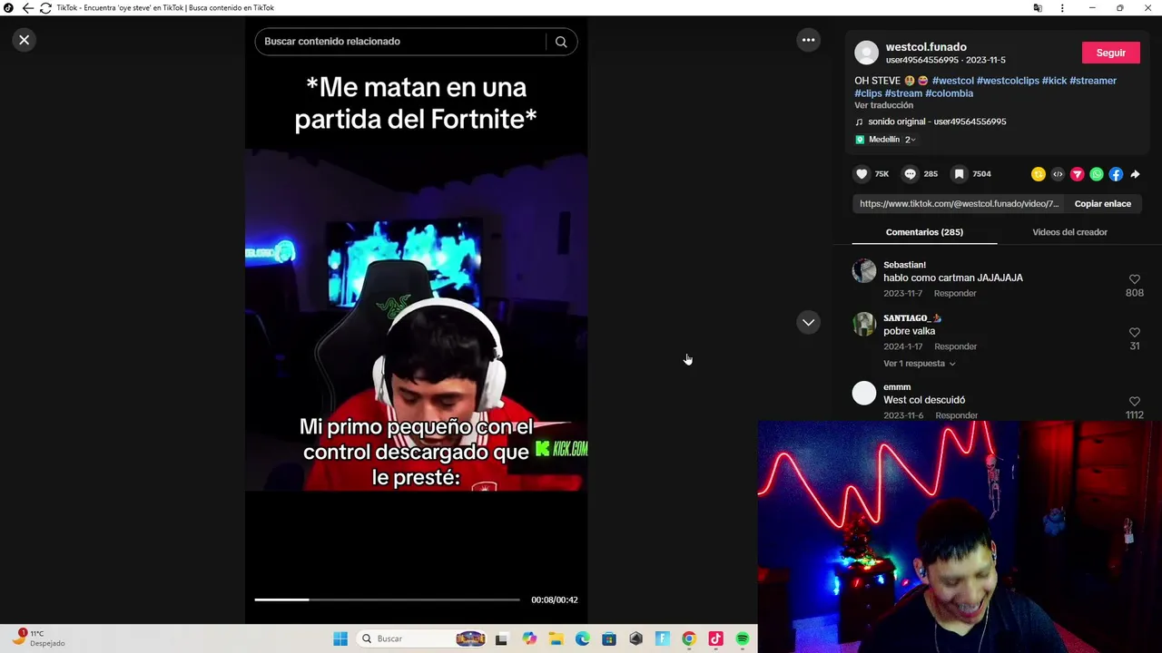Open emmm commenter username

(x=897, y=387)
